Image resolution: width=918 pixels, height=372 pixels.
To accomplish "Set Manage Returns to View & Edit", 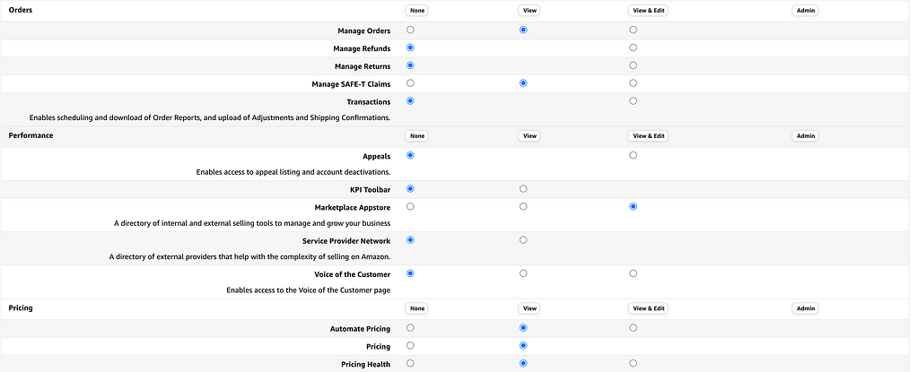I will point(633,65).
